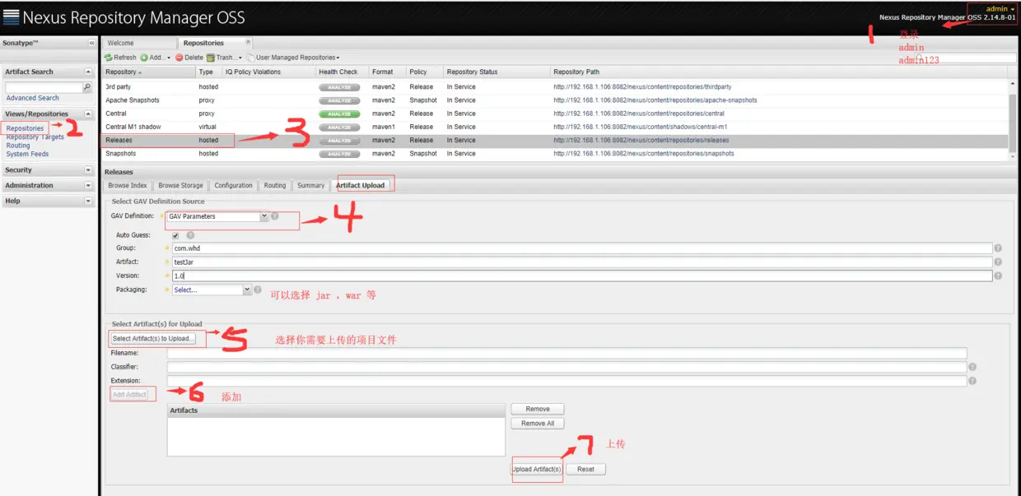Viewport: 1021px width, 496px height.
Task: Open the GAV Definition dropdown
Action: pyautogui.click(x=264, y=216)
